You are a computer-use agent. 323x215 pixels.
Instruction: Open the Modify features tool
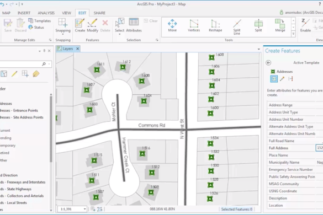coord(93,25)
